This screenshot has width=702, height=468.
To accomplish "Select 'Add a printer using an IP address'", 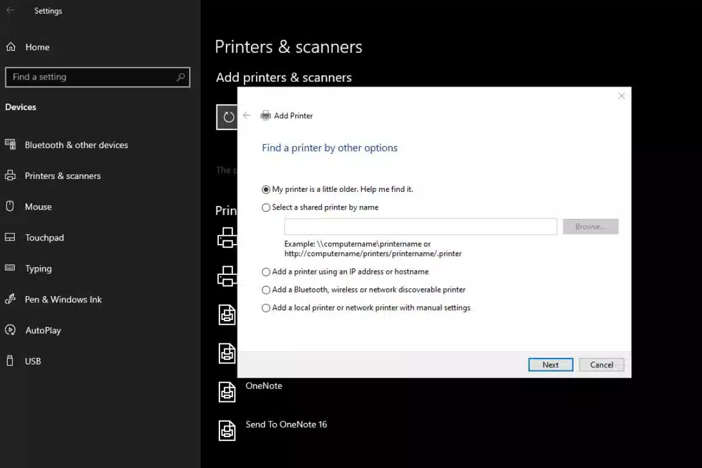I will click(x=266, y=272).
